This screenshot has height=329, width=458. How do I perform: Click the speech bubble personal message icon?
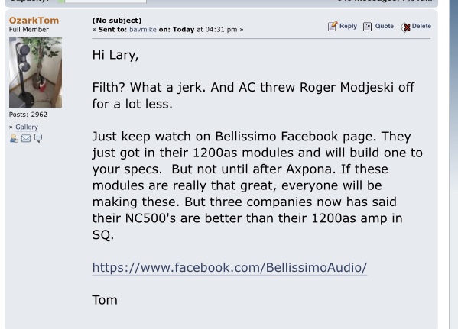click(38, 138)
